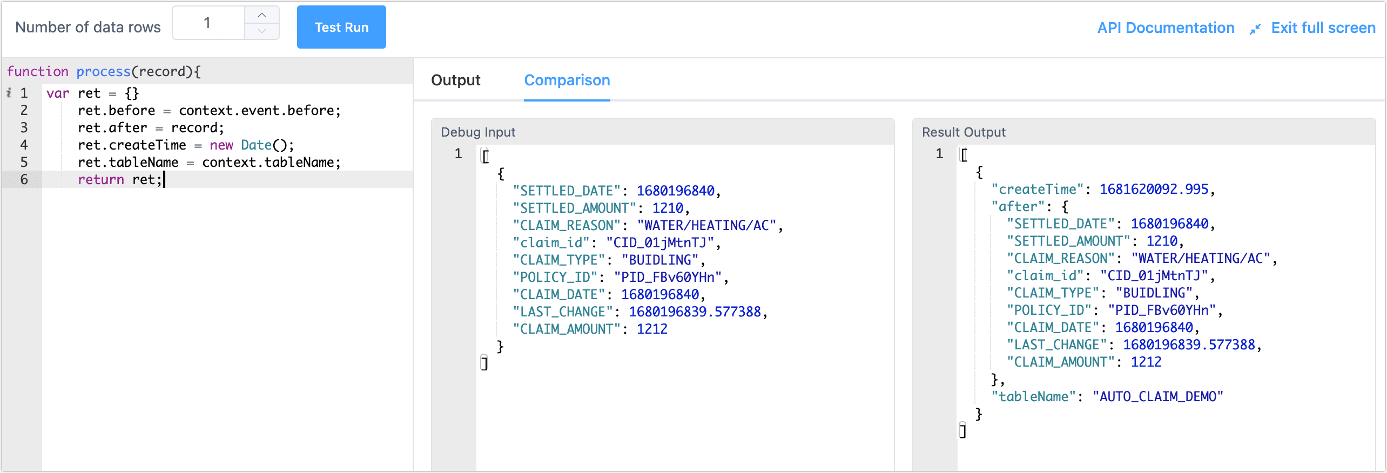This screenshot has width=1387, height=473.
Task: Open the API Documentation link
Action: pyautogui.click(x=1166, y=28)
